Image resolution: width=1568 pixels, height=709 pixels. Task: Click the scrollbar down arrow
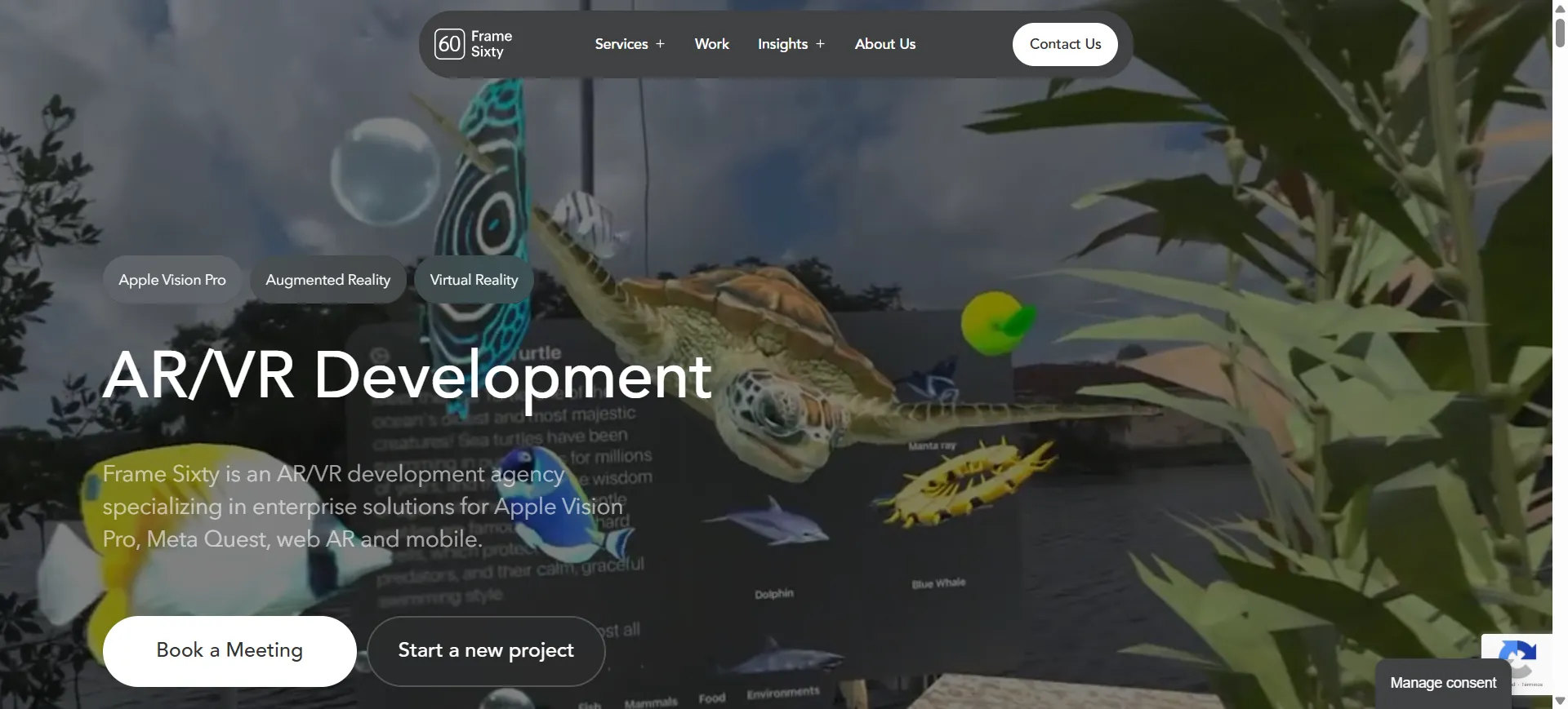point(1560,701)
